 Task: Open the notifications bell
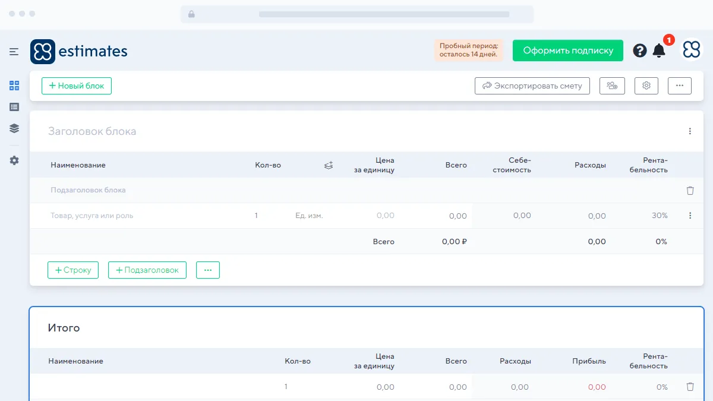click(x=659, y=50)
